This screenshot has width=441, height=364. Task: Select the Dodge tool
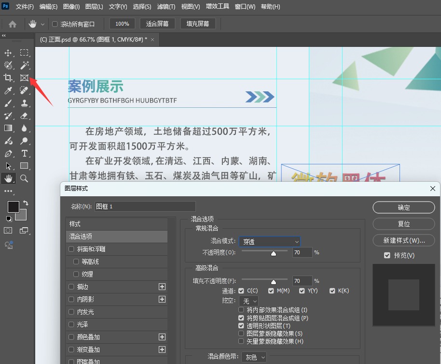(24, 141)
